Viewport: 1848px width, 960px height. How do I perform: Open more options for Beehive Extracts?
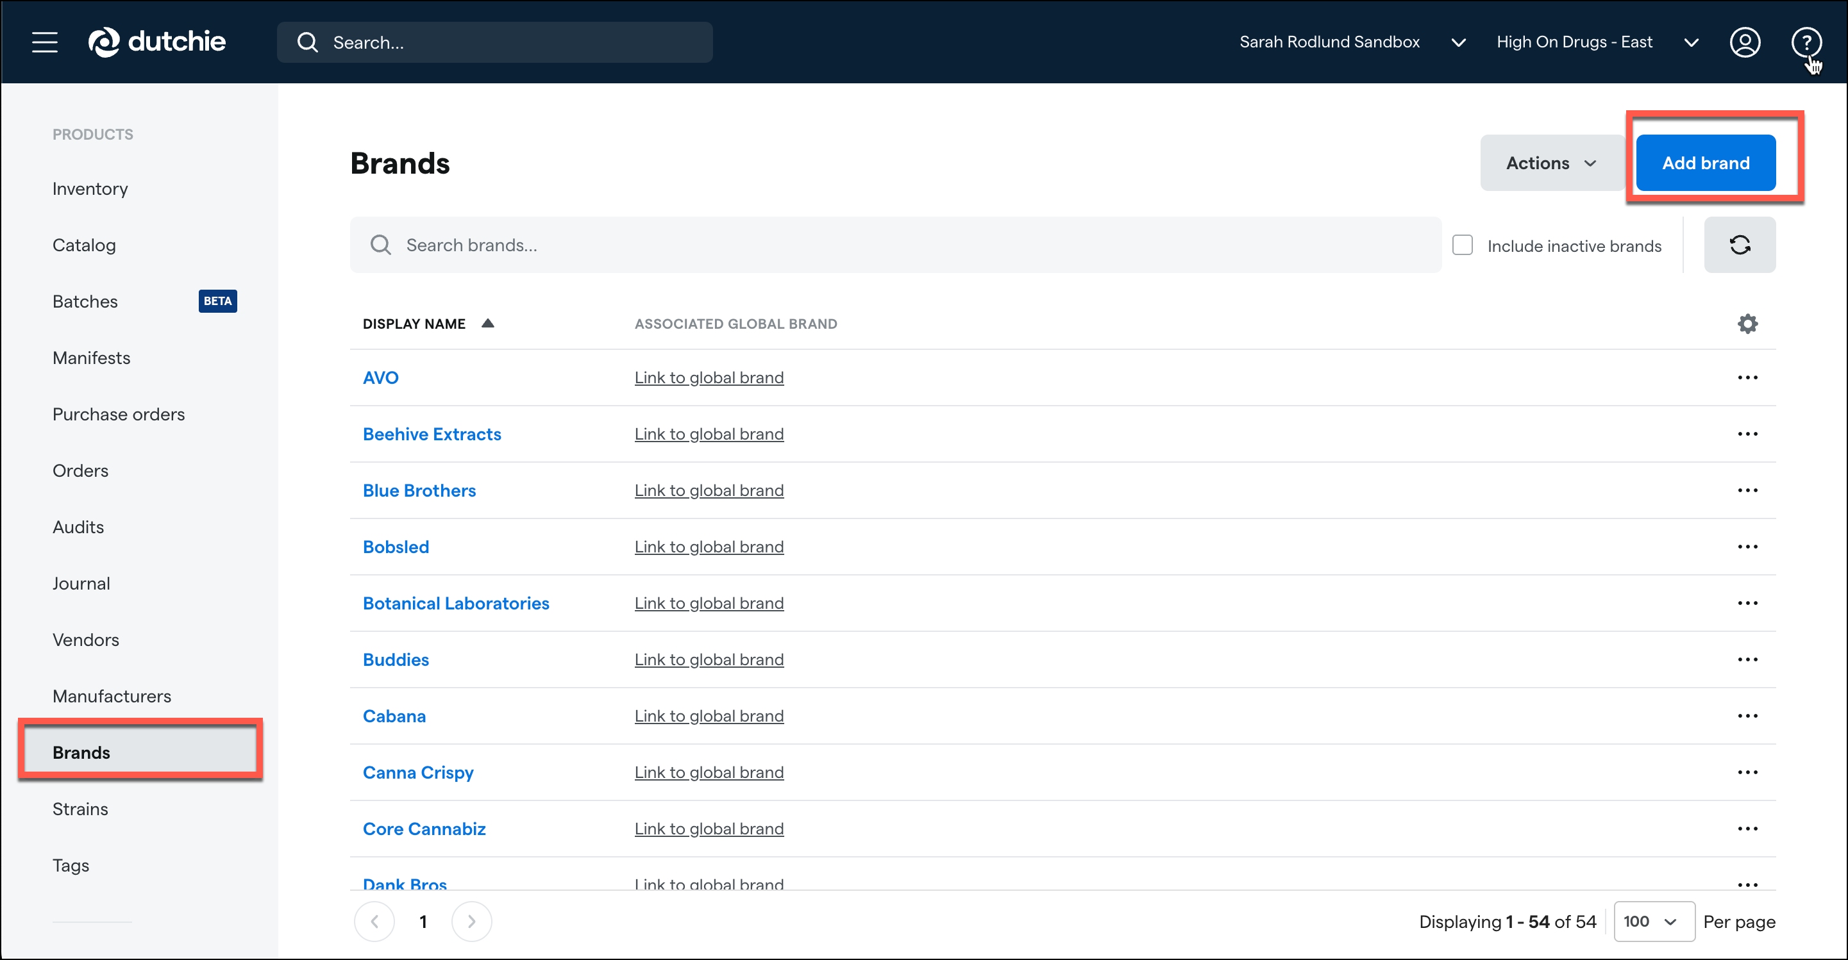coord(1747,434)
